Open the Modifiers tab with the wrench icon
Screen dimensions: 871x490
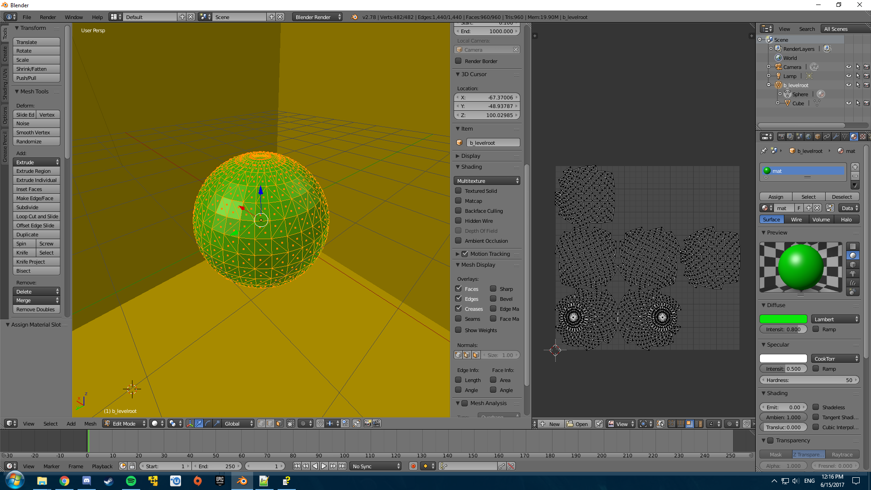tap(836, 137)
